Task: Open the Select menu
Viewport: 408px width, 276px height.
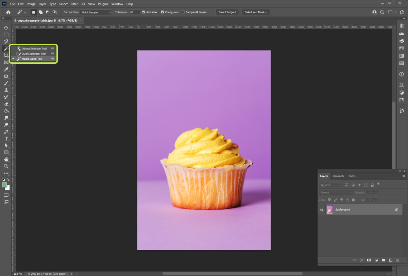Action: [64, 4]
